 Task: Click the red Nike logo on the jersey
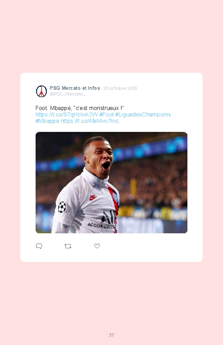(x=93, y=197)
